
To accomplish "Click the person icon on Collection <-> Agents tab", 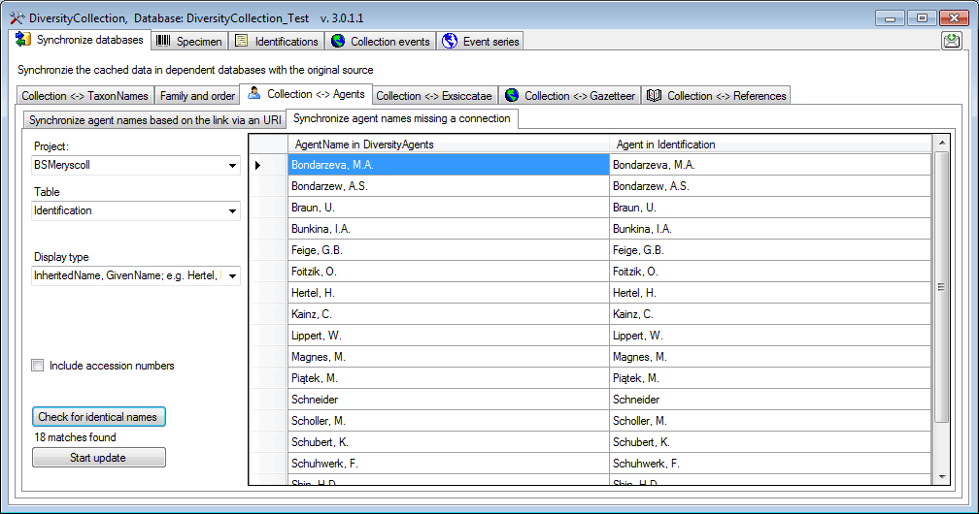I will 254,93.
